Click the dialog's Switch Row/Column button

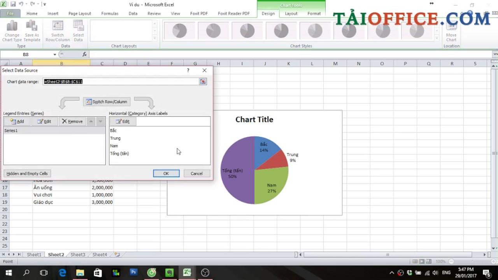pos(107,101)
